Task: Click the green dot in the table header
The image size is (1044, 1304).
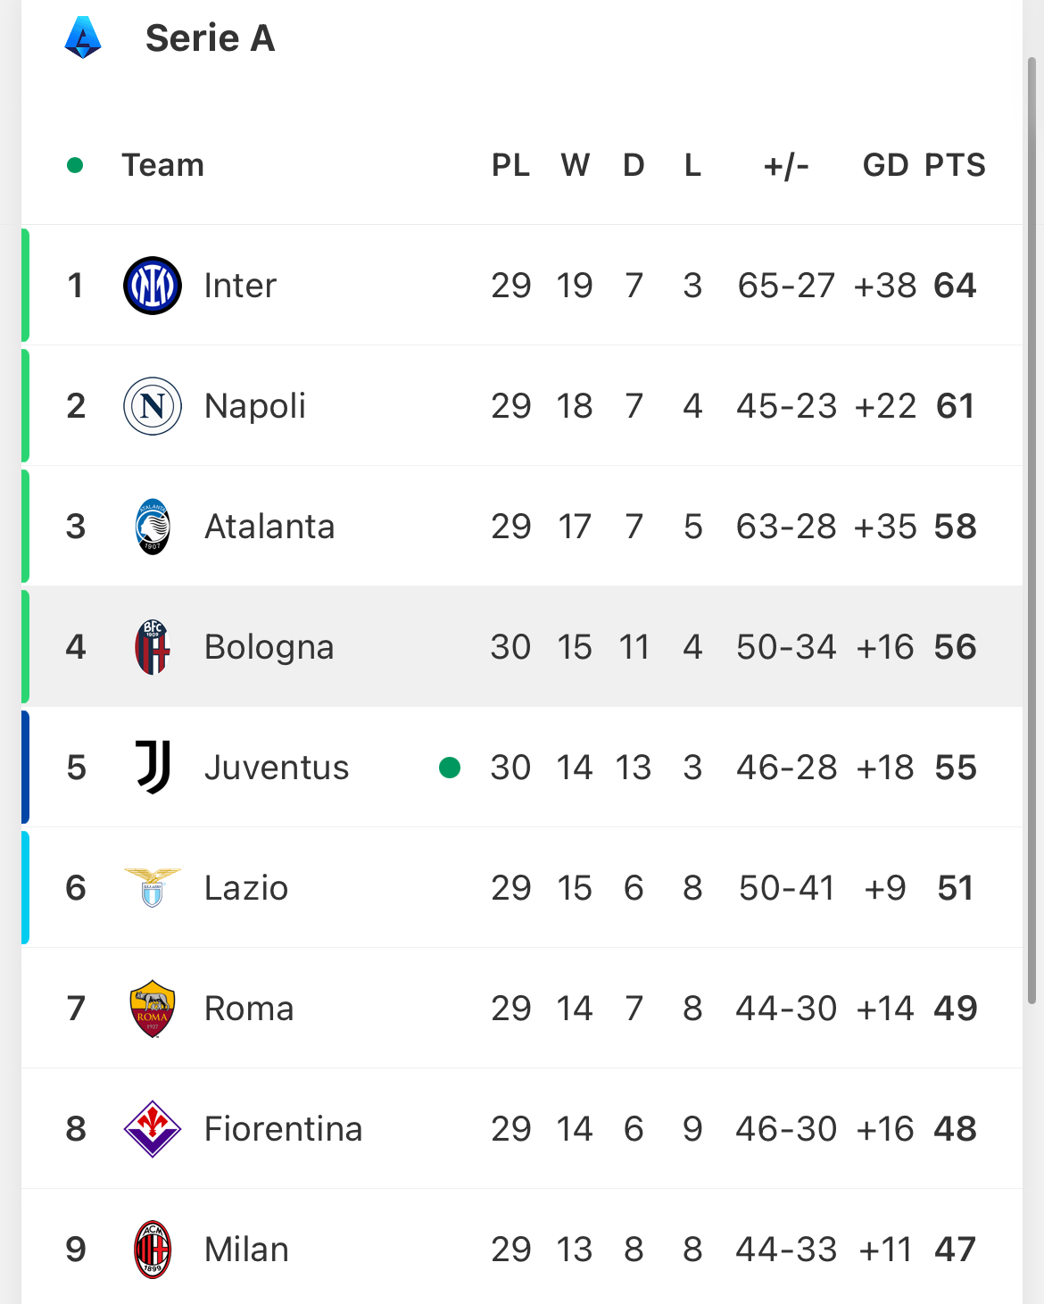Action: tap(75, 165)
